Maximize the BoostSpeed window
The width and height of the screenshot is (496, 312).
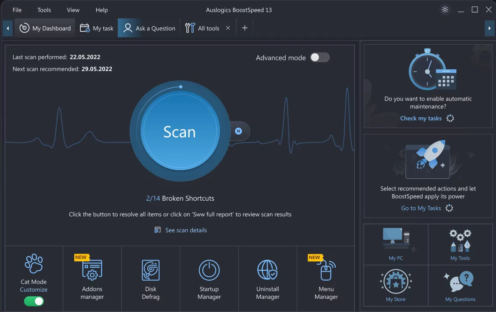pos(475,9)
